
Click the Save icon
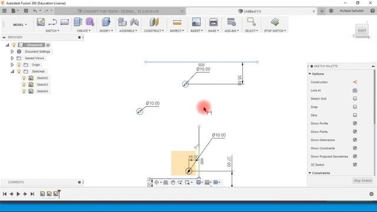point(26,11)
